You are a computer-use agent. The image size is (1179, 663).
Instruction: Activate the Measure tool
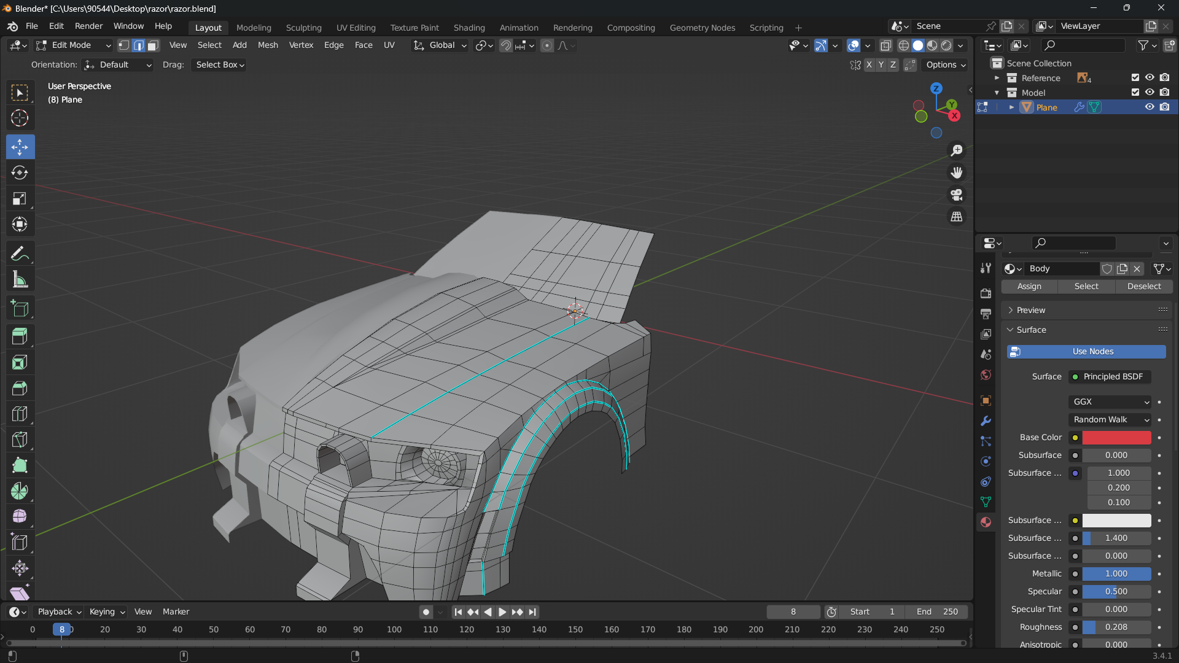coord(20,280)
